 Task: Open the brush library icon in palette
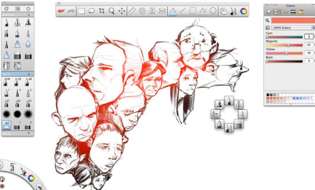click(x=17, y=8)
